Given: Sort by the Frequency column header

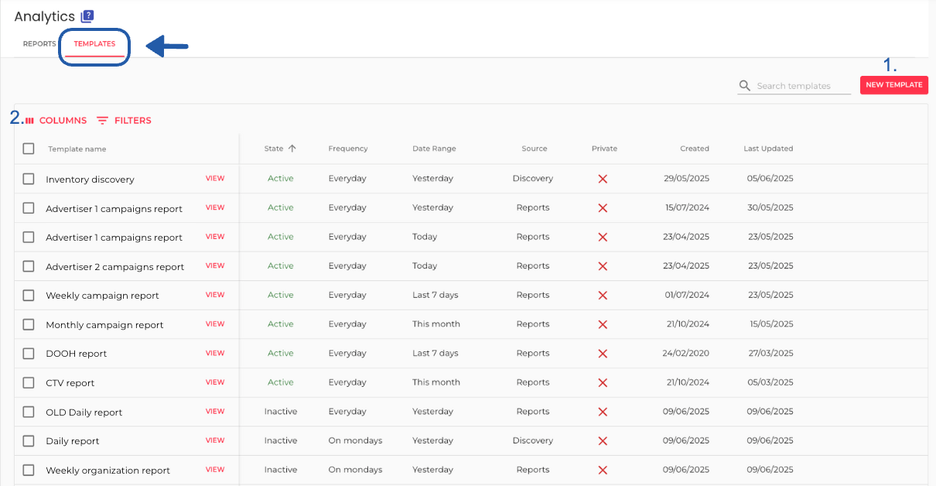Looking at the screenshot, I should (347, 149).
